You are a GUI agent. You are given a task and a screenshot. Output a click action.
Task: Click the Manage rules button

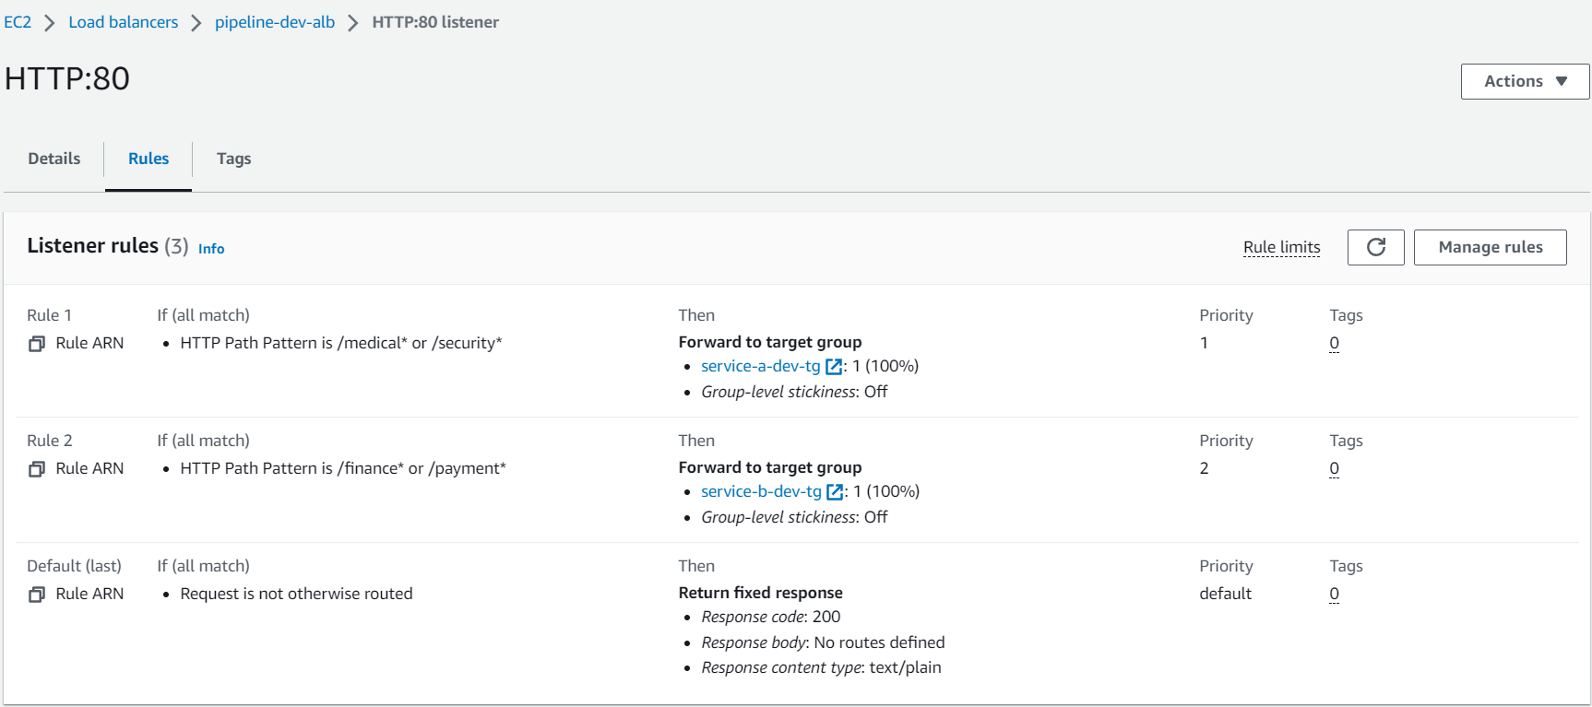click(1490, 247)
